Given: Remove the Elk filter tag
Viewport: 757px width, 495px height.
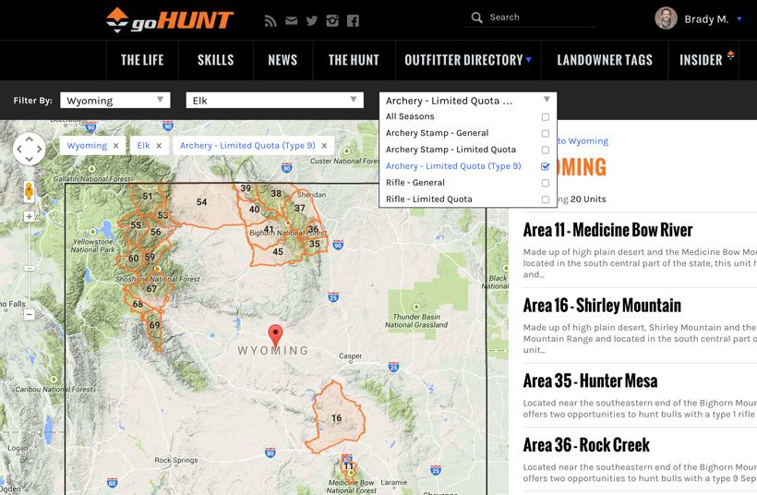Looking at the screenshot, I should 159,145.
